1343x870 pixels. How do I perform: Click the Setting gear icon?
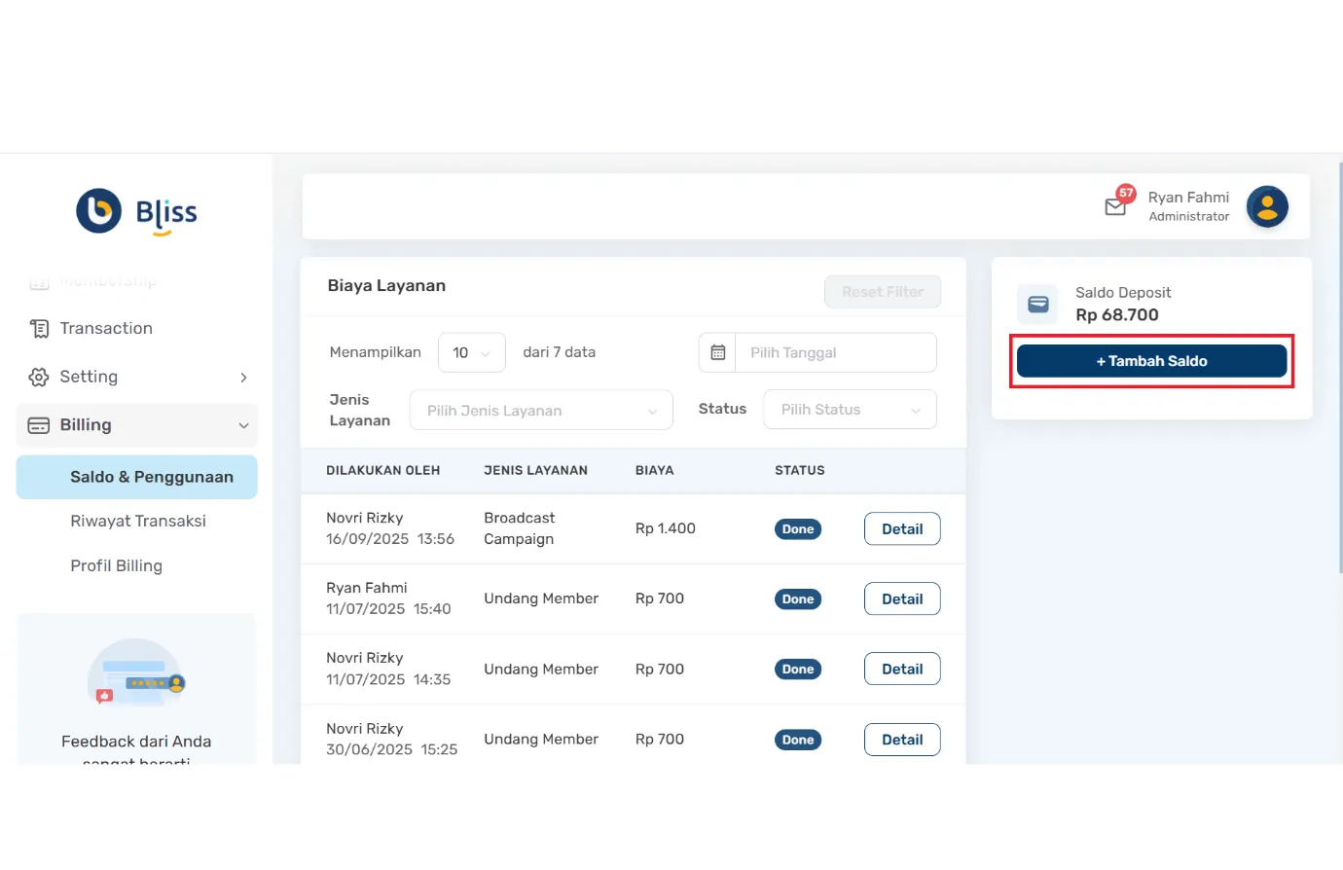pos(39,378)
